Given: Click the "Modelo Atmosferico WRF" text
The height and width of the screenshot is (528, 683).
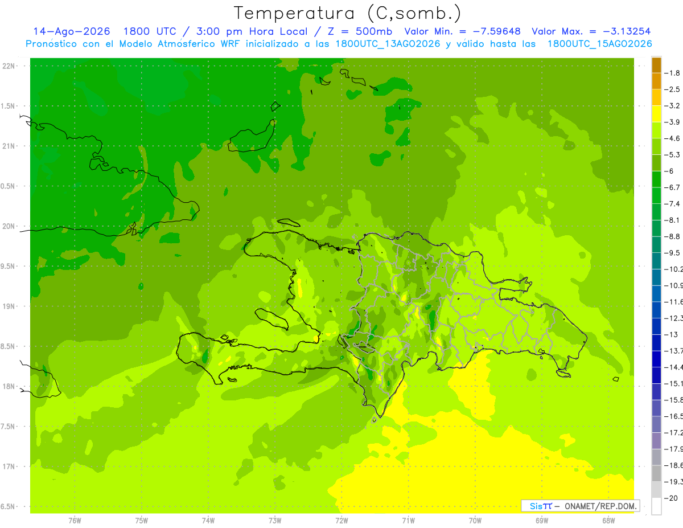Looking at the screenshot, I should click(x=178, y=44).
